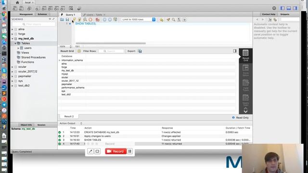Expand the alina schema
The image size is (308, 173).
pos(13,29)
